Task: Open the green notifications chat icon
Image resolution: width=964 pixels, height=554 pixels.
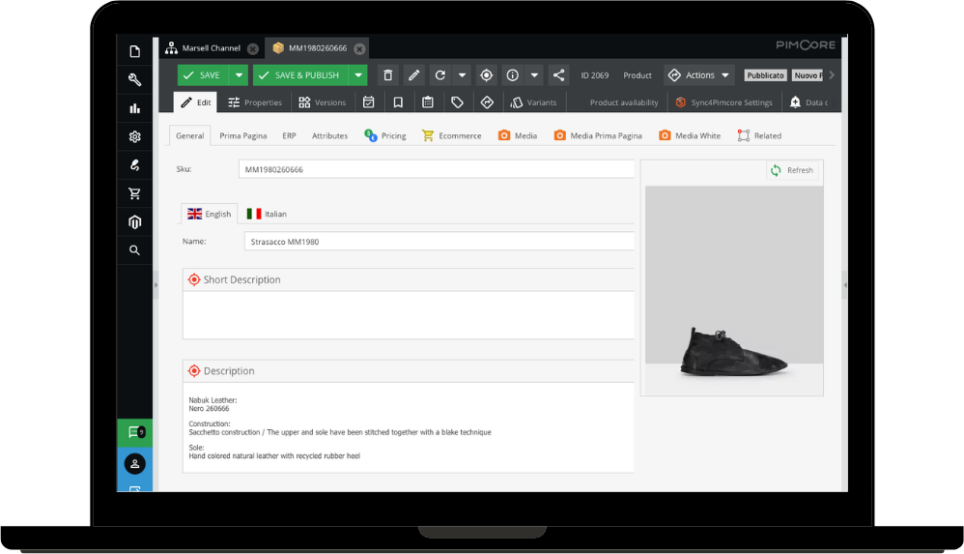Action: coord(134,432)
